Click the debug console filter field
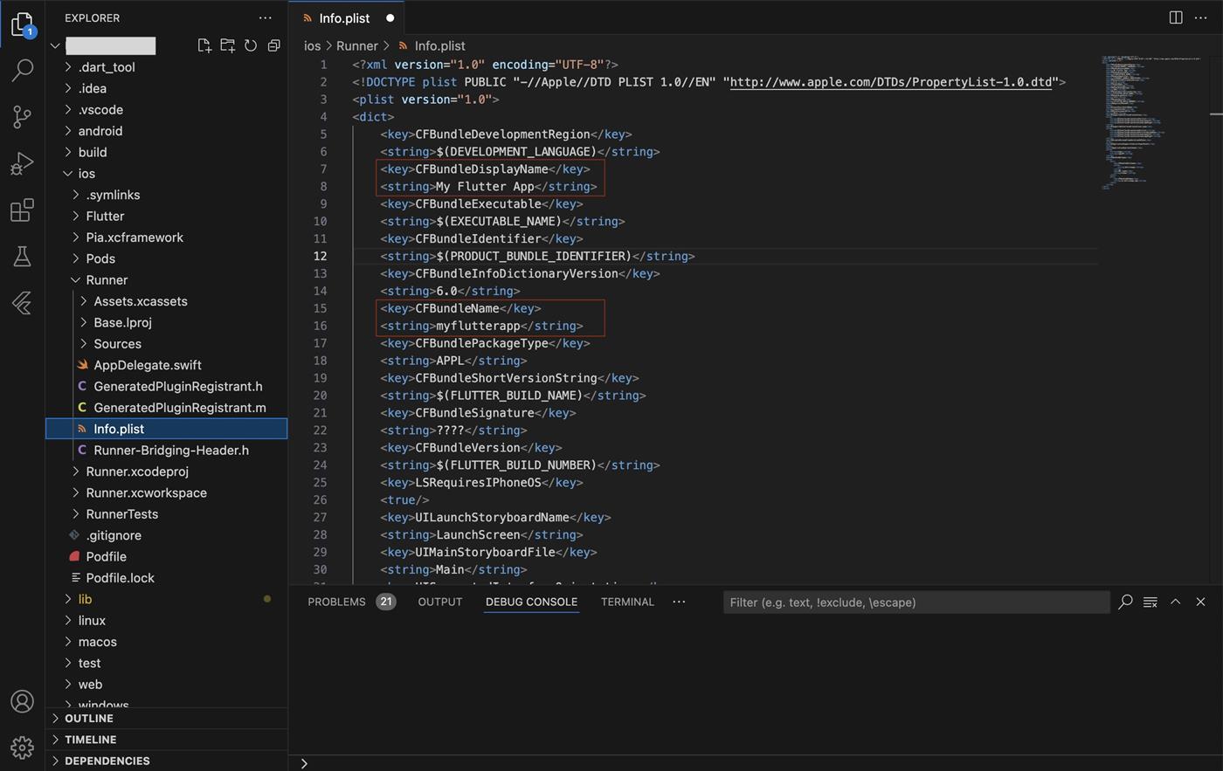The height and width of the screenshot is (771, 1223). [x=916, y=602]
